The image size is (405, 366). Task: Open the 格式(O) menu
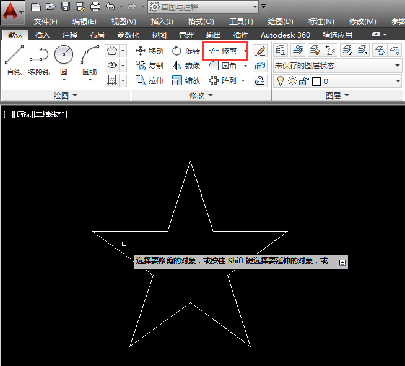pyautogui.click(x=201, y=22)
